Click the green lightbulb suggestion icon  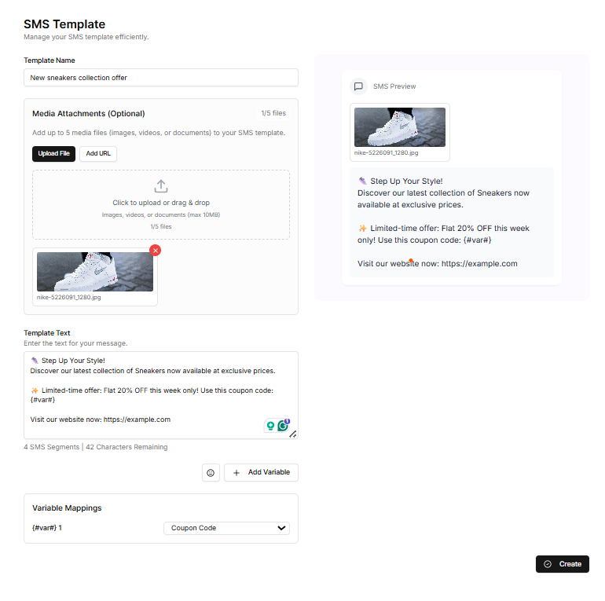pyautogui.click(x=270, y=426)
